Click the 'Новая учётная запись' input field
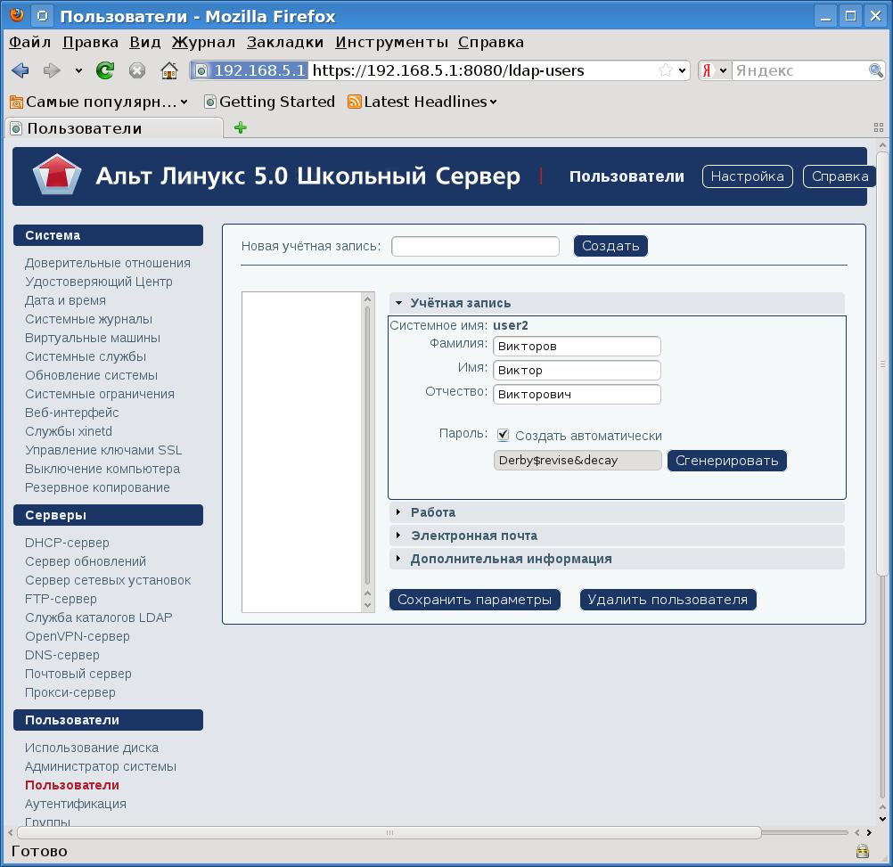 [475, 246]
